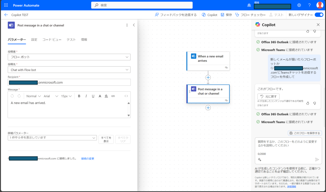Go back with the left arrow
Screen dimensions: 326x192
6,15
